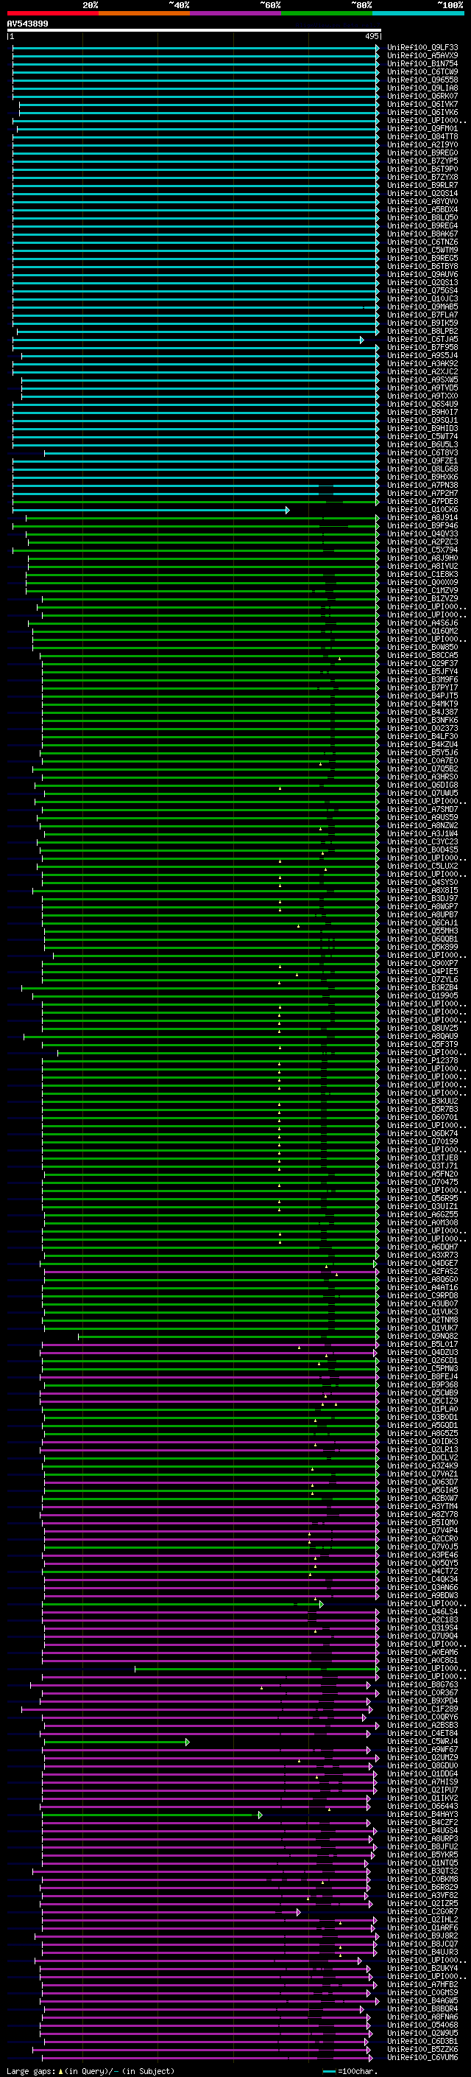Open hit UniRef100_Q46LS4
471x2077 pixels.
(x=422, y=1612)
